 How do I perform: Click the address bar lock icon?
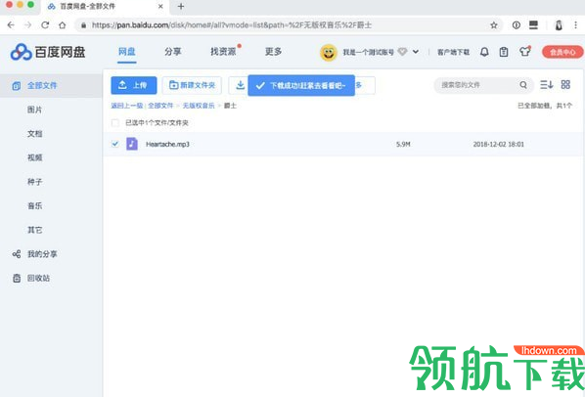(83, 25)
